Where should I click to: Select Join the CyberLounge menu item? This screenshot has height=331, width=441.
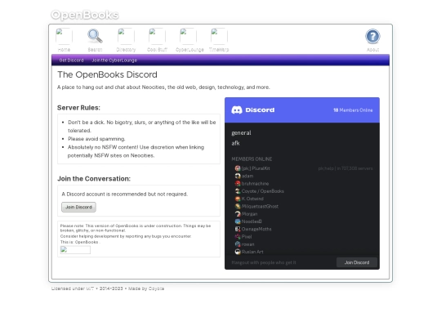[x=114, y=60]
